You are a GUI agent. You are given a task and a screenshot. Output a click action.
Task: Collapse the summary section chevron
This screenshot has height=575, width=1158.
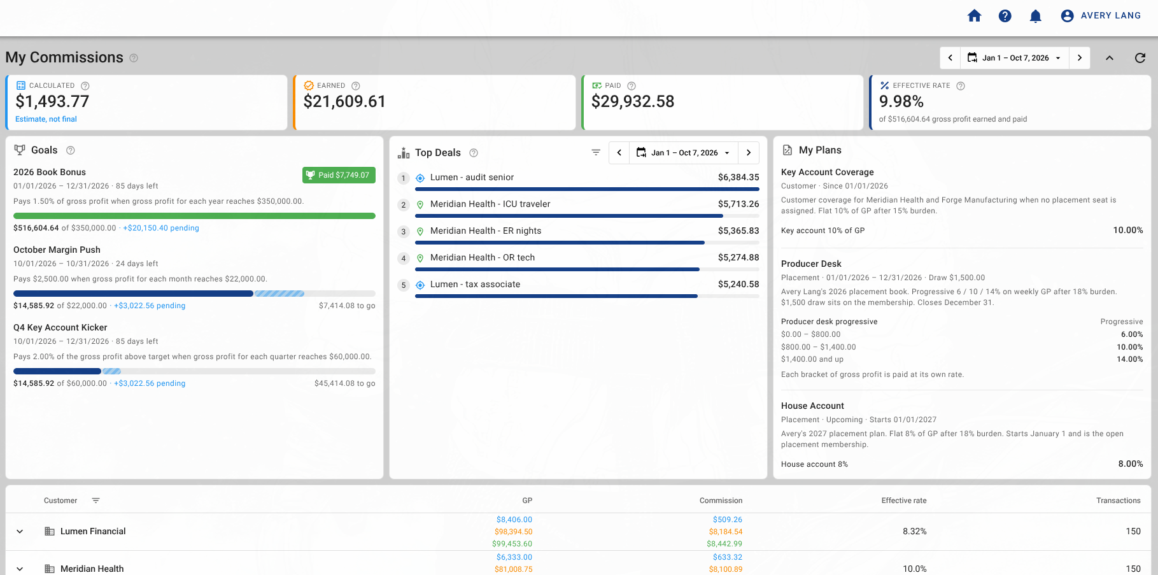click(1110, 58)
